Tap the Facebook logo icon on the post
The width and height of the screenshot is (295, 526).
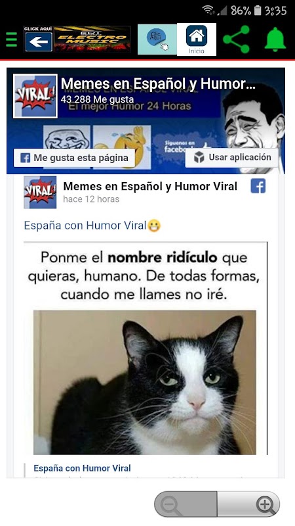coord(258,186)
